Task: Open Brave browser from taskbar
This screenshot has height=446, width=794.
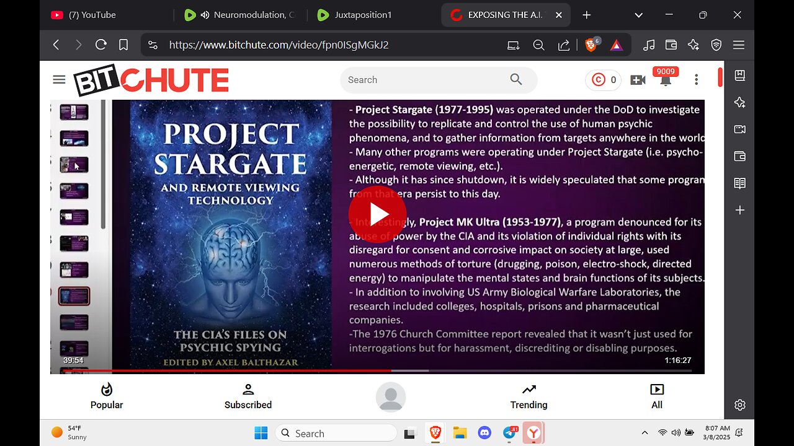Action: [x=435, y=433]
